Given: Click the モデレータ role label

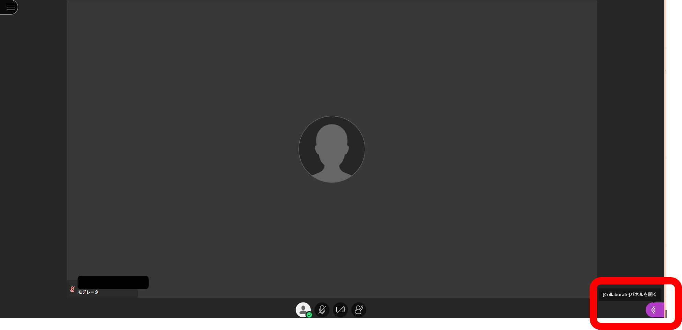Looking at the screenshot, I should [88, 292].
